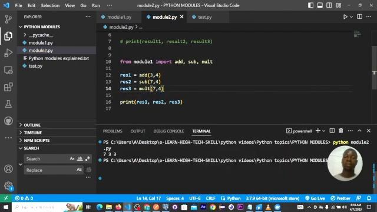The height and width of the screenshot is (212, 377).
Task: Toggle the secondary side bar
Action: click(329, 5)
